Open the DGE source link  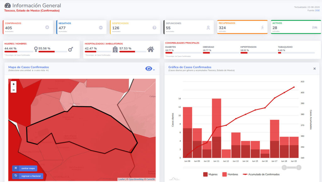pos(317,10)
